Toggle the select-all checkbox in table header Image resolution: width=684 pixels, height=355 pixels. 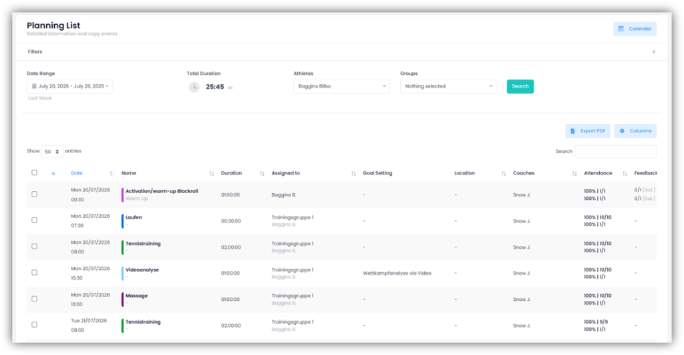coord(35,172)
